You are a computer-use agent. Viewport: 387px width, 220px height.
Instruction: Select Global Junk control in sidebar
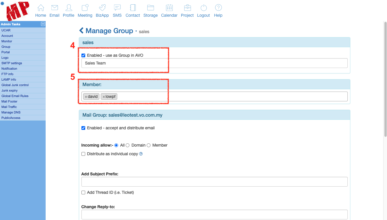pos(15,85)
